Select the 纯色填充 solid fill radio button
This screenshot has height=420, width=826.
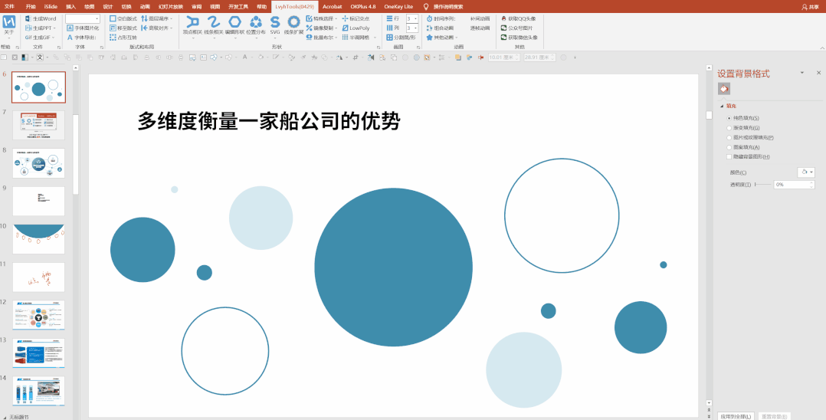coord(729,118)
